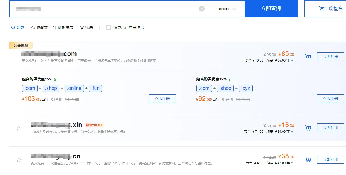
Task: Click the price sort (价格排序) icon
Action: click(x=55, y=27)
